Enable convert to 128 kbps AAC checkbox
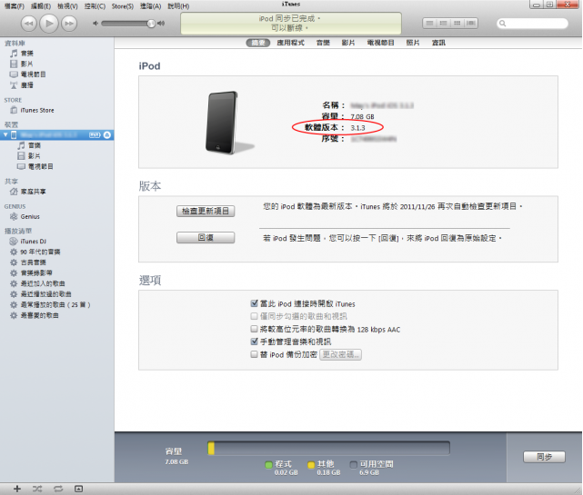The height and width of the screenshot is (495, 583). pyautogui.click(x=255, y=329)
